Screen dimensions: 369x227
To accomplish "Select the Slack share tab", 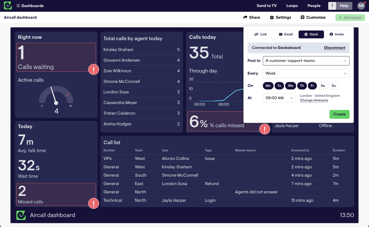I will point(311,34).
